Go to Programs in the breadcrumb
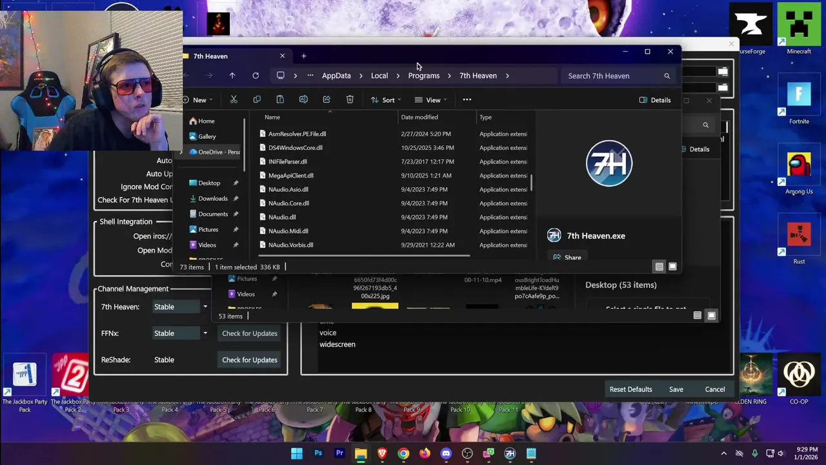The width and height of the screenshot is (826, 465). (424, 76)
